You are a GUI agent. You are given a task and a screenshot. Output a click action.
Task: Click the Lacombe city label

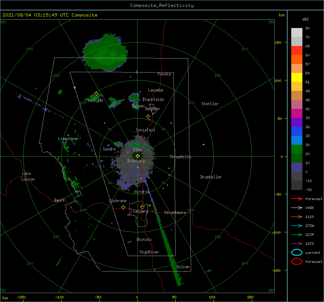coord(156,90)
